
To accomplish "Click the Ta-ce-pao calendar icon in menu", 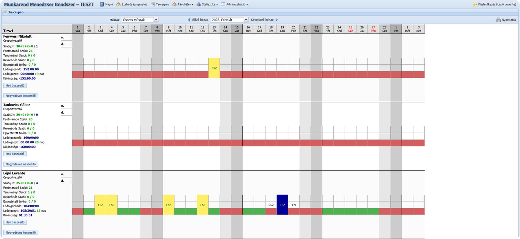I will point(153,4).
